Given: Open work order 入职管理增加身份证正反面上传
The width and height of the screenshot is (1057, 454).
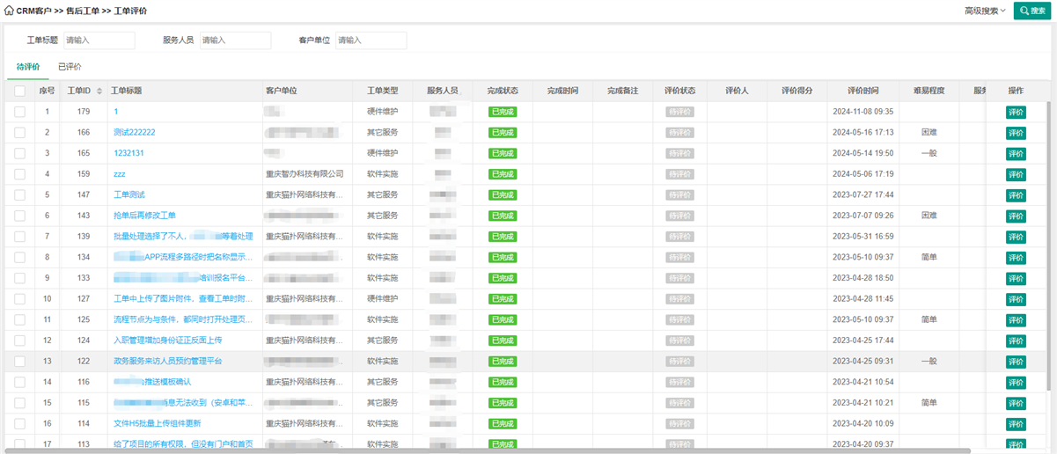Looking at the screenshot, I should tap(168, 340).
